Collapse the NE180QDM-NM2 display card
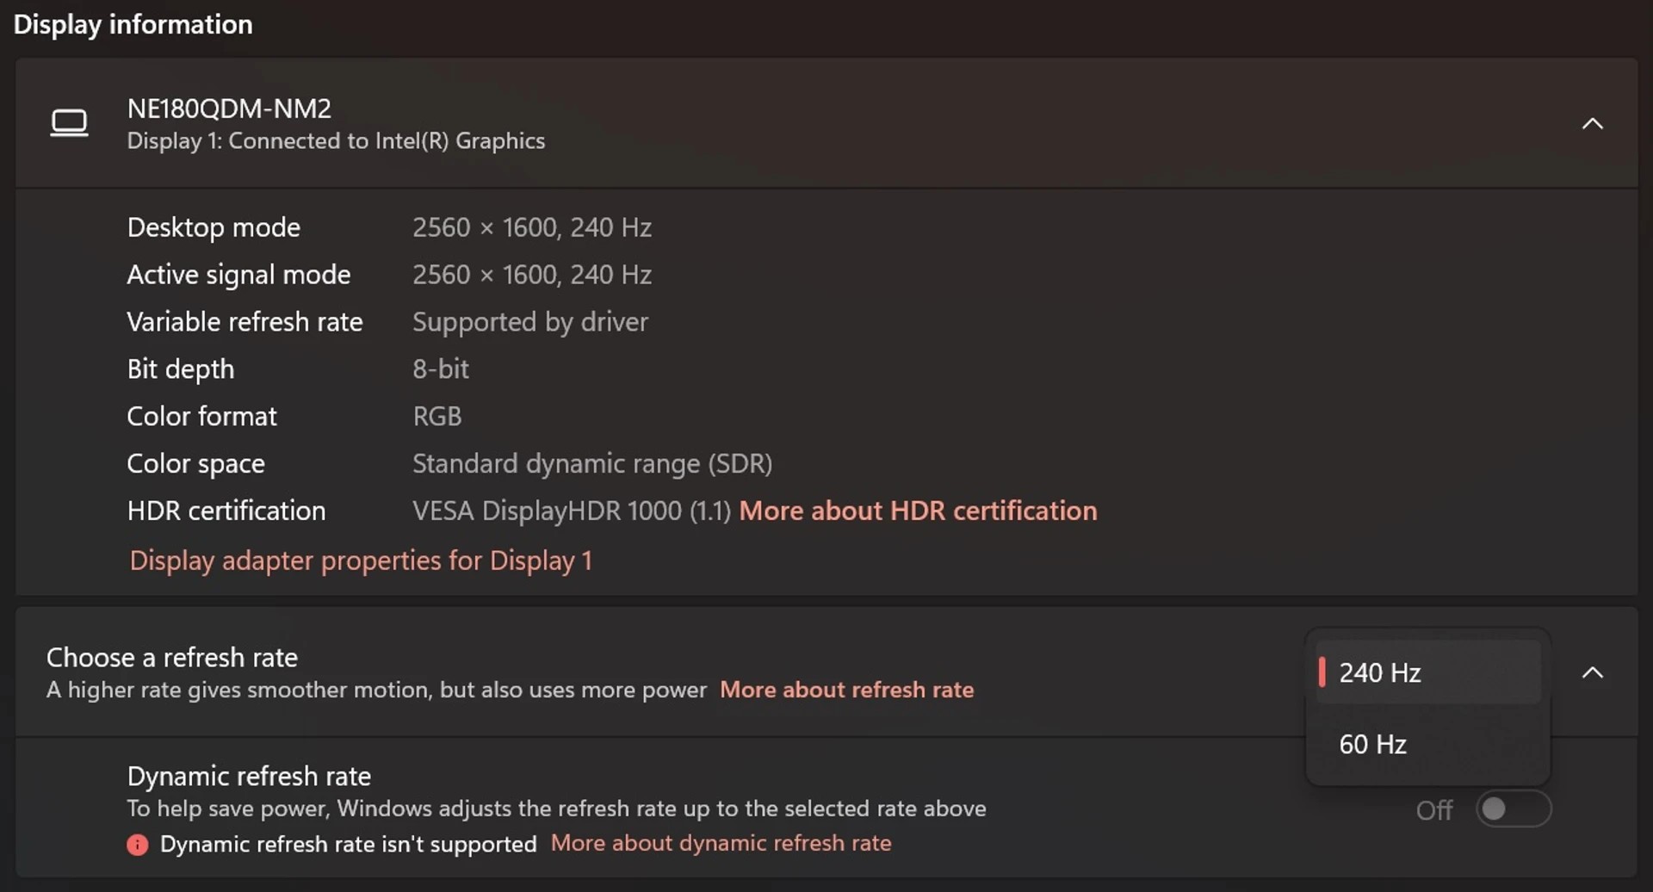The height and width of the screenshot is (892, 1653). (1593, 123)
